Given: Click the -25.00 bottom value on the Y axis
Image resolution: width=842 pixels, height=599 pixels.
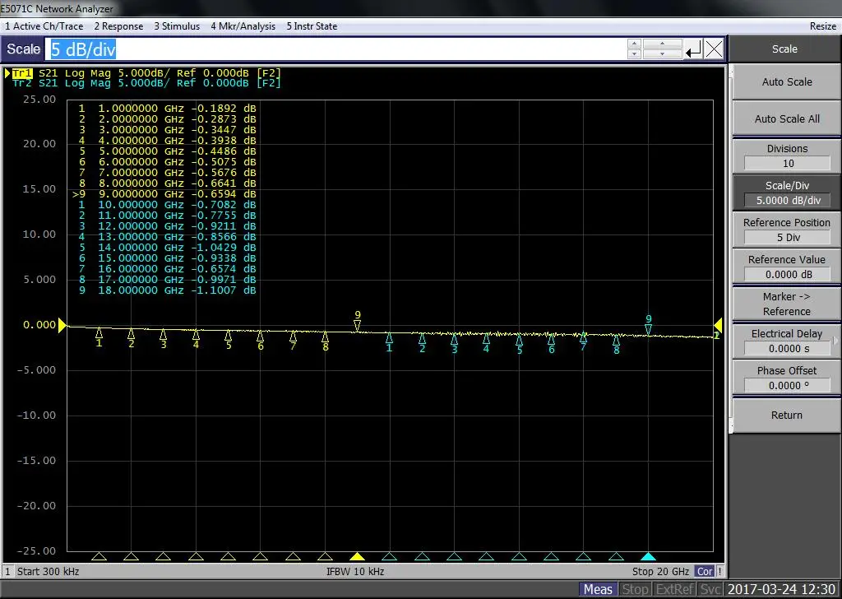Looking at the screenshot, I should 36,551.
